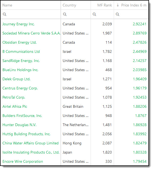Select price index value 2.89769
Viewport: 153px width, 170px height.
[x=140, y=33]
